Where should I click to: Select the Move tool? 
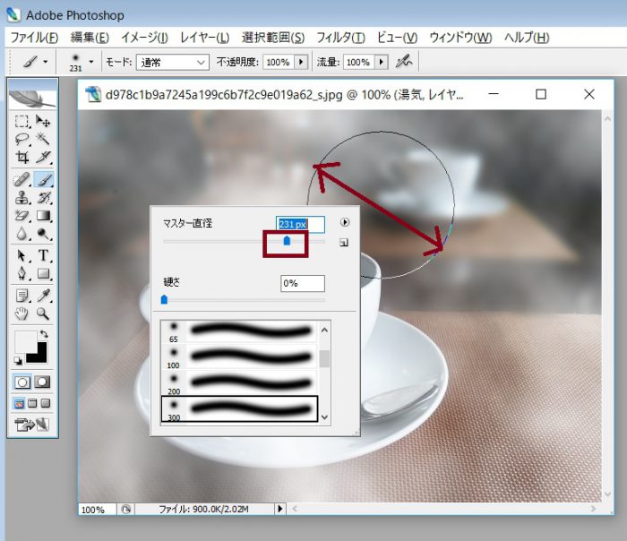click(43, 121)
